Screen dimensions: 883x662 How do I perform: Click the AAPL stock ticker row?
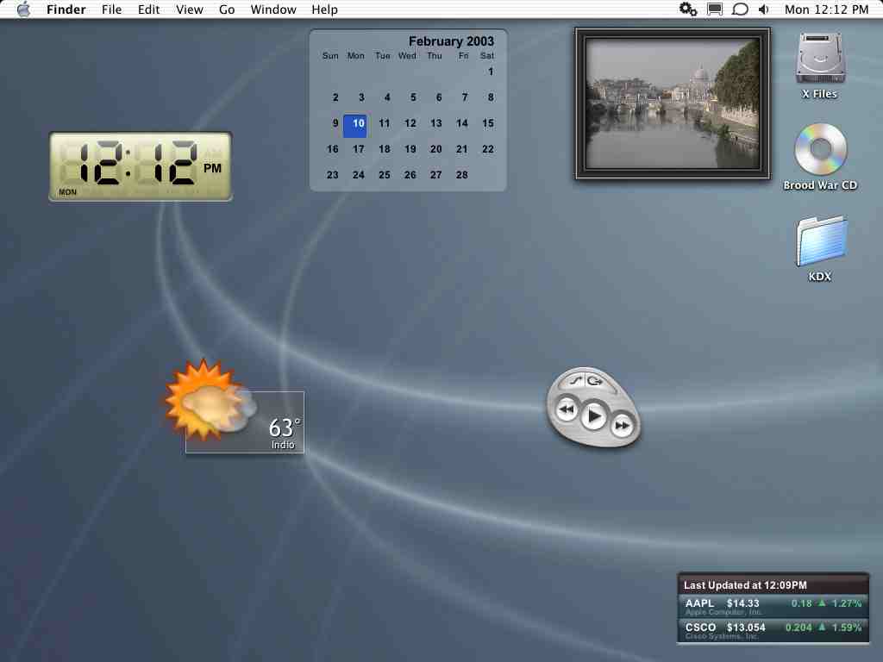click(773, 606)
